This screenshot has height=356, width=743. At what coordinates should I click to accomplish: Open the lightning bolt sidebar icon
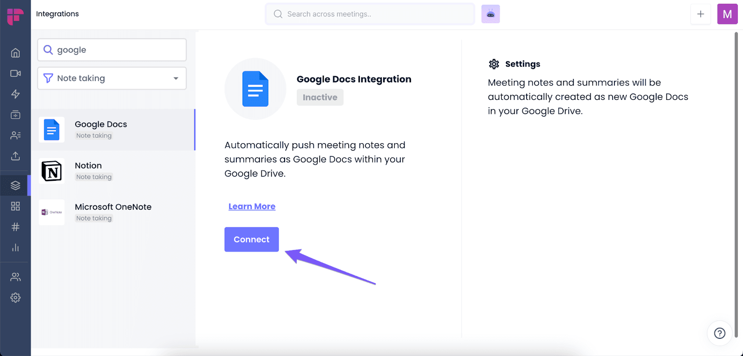[15, 94]
